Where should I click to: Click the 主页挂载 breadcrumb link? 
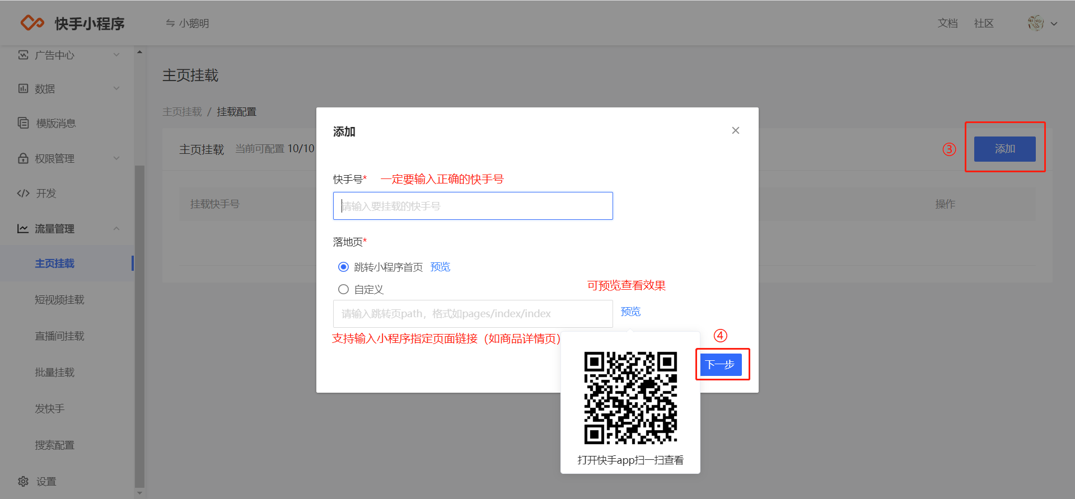click(x=182, y=112)
